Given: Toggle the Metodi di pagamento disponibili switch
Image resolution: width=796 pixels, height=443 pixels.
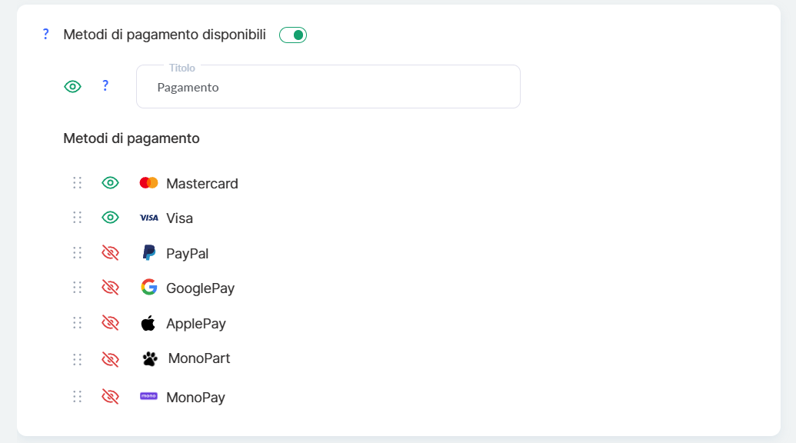Looking at the screenshot, I should (293, 35).
